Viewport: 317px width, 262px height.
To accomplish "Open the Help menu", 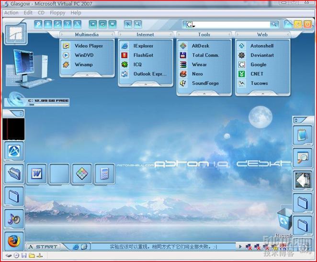I will [76, 13].
